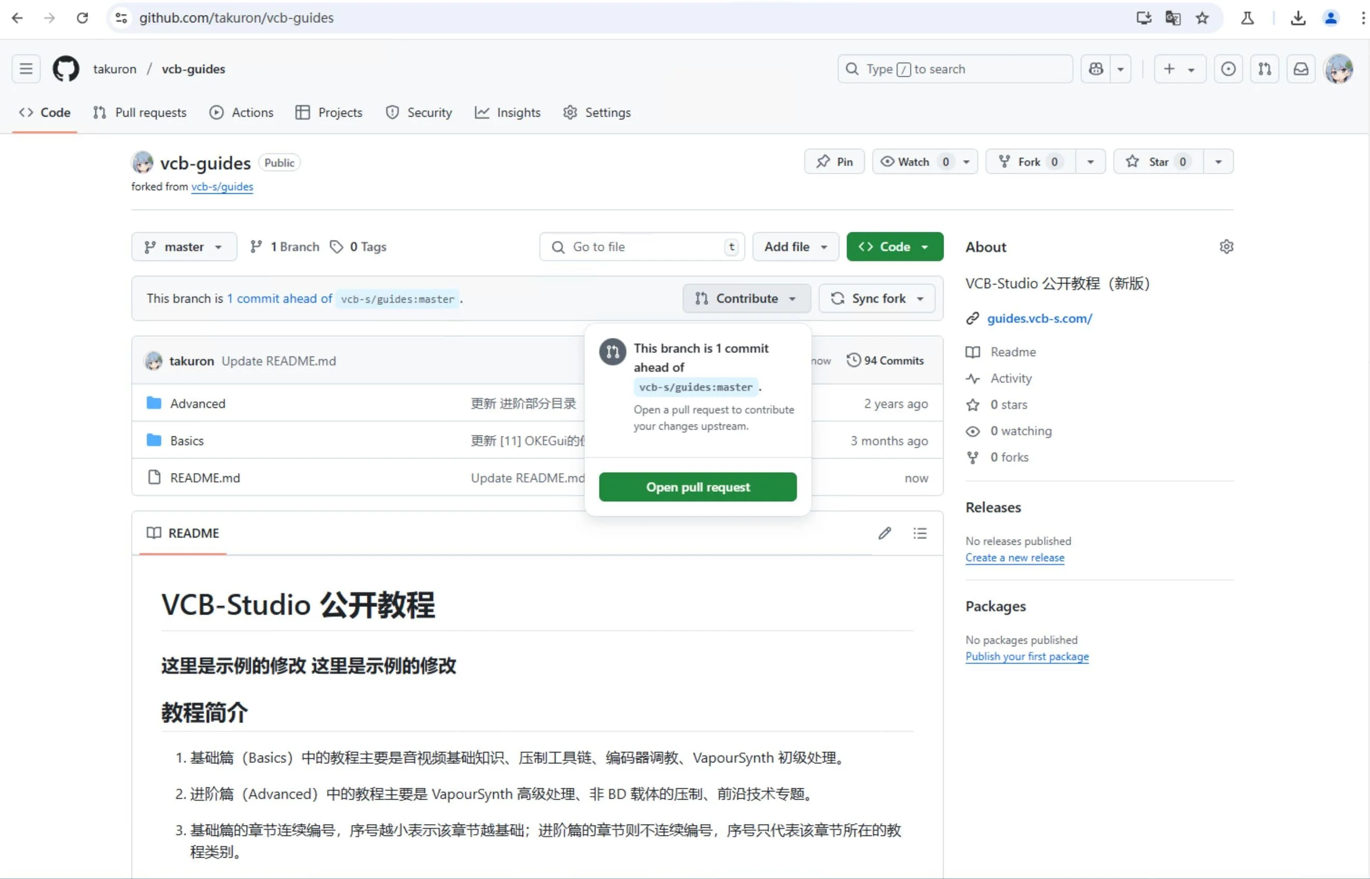Expand the Watch options dropdown arrow
Viewport: 1370px width, 879px height.
[966, 162]
